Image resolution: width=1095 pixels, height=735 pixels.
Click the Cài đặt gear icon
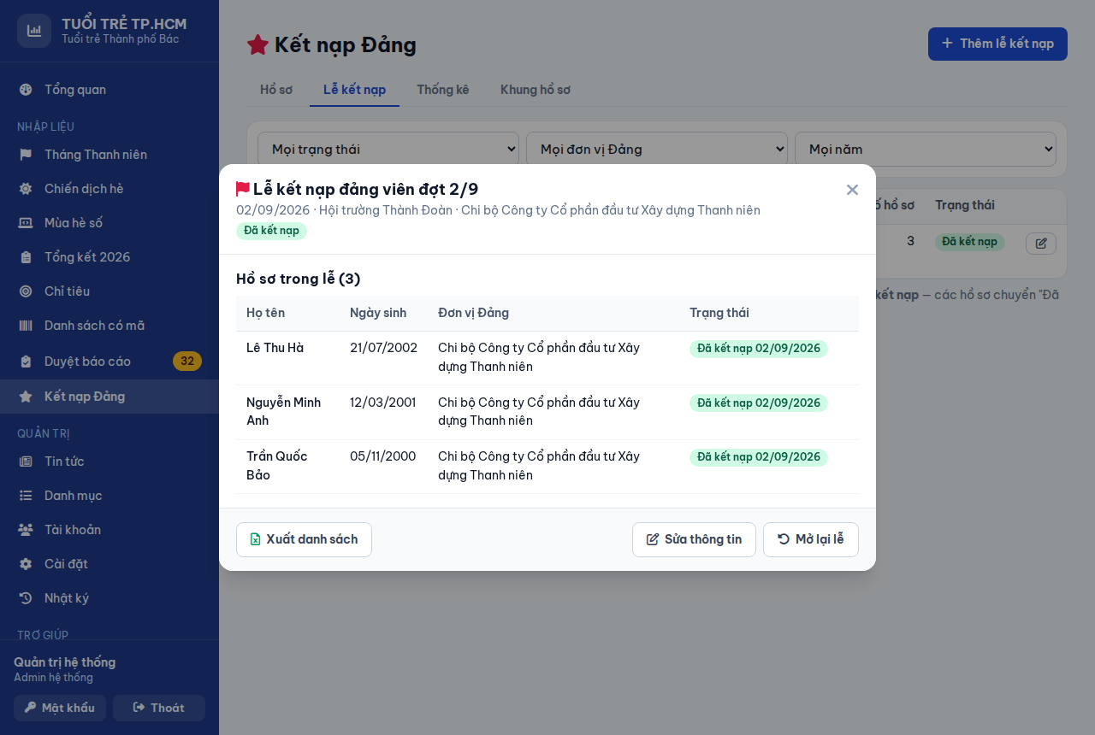point(26,564)
